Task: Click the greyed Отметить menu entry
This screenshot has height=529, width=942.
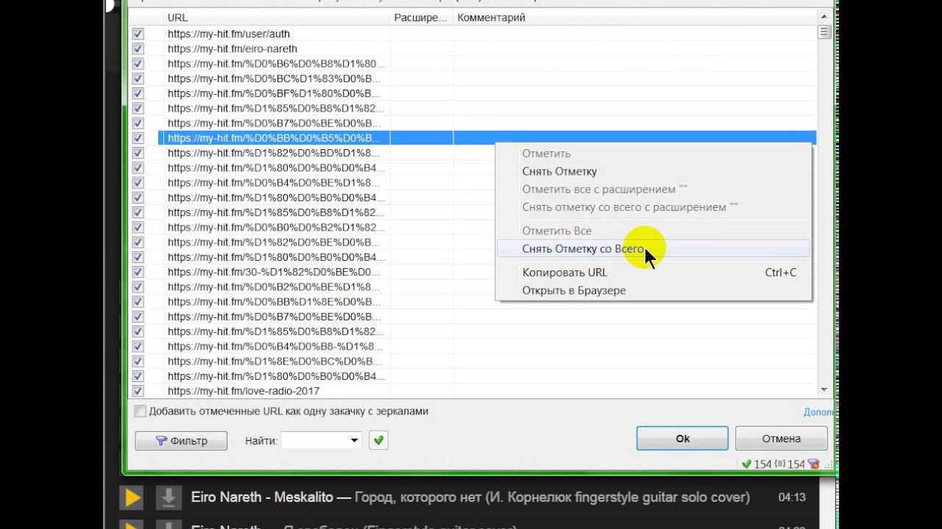Action: pyautogui.click(x=654, y=154)
